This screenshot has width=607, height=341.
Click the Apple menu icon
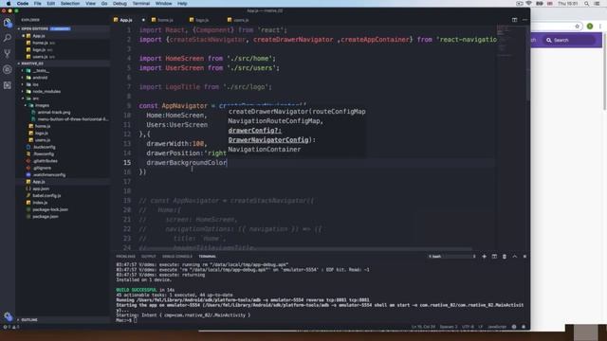pos(9,4)
